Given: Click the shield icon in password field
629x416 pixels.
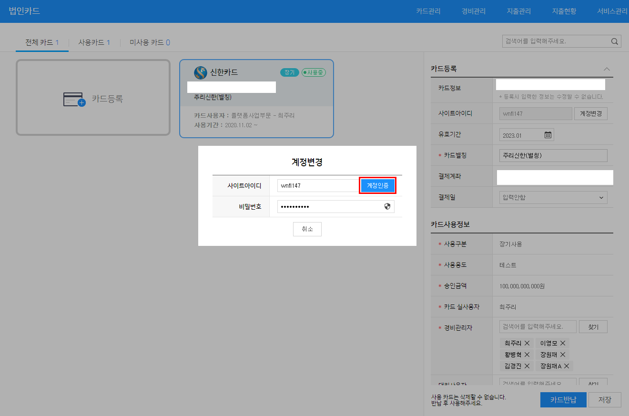Looking at the screenshot, I should 387,206.
